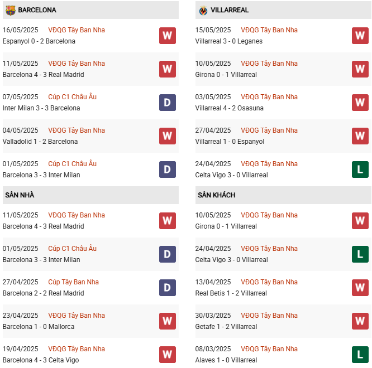Screen dimensions: 372x368
Task: Open the Valladolid 1 - 2 Barcelona match
Action: (x=40, y=142)
